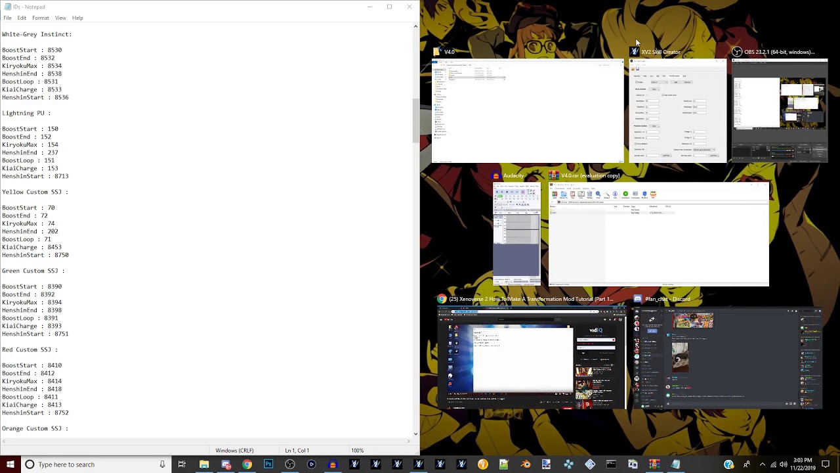Open the Edit menu in Notepad
Screen dimensions: 840x473
[x=22, y=18]
